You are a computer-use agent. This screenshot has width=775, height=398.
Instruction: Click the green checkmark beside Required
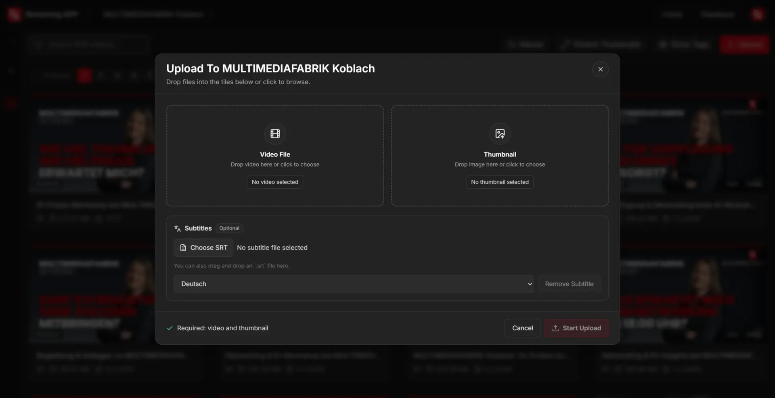[x=170, y=328]
